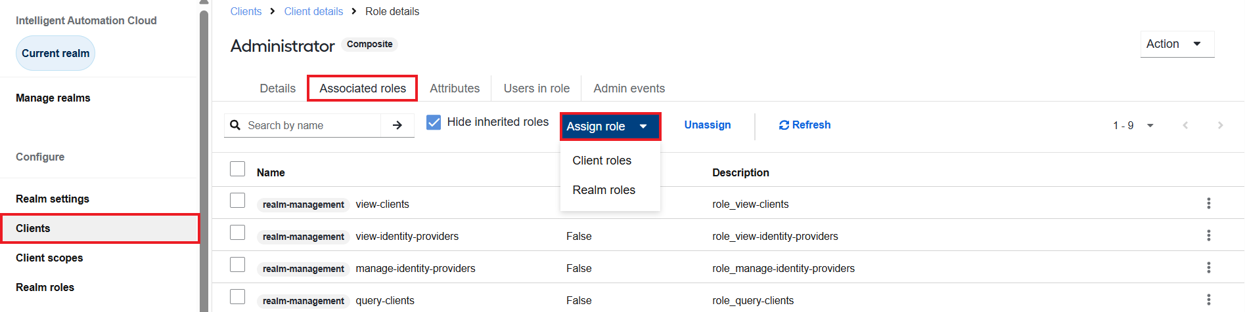Screen dimensions: 1245x312
Task: Switch to the Details tab
Action: tap(277, 88)
